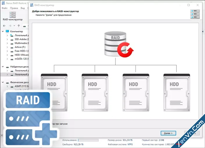Open navigation history dropdown arrow

tap(14, 26)
